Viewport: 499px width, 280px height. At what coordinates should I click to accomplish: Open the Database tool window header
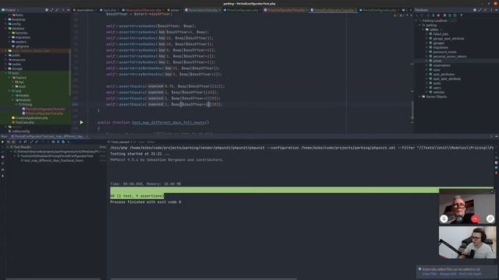click(x=421, y=10)
